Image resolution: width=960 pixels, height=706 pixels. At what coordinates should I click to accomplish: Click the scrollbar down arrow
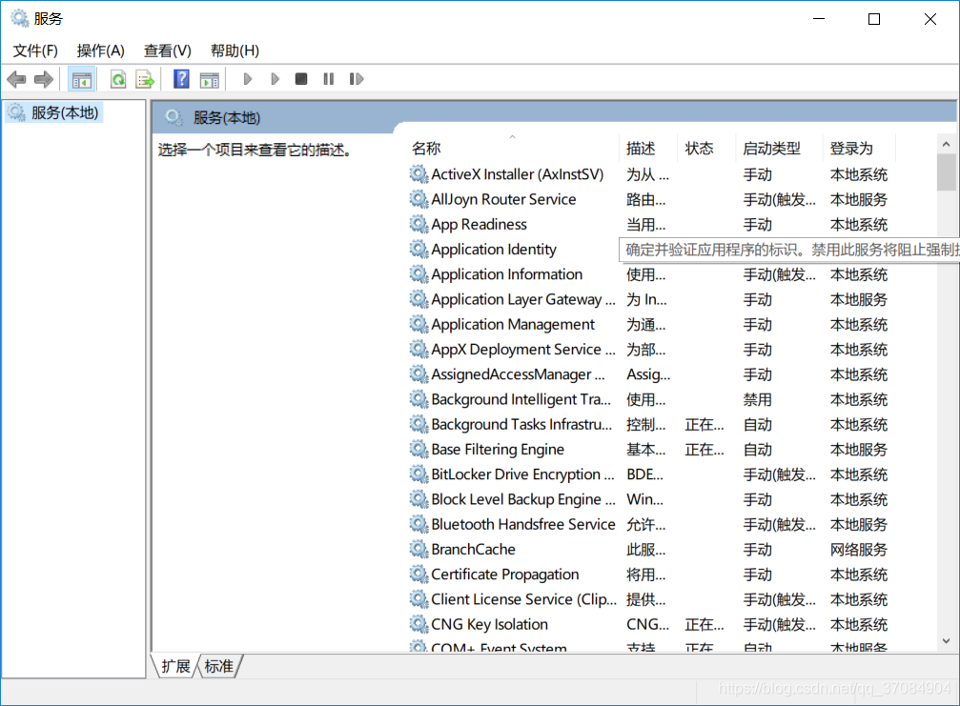coord(946,641)
